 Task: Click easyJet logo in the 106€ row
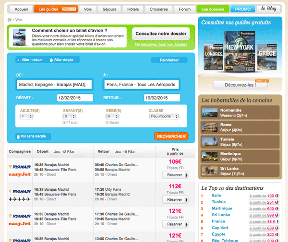20,174
